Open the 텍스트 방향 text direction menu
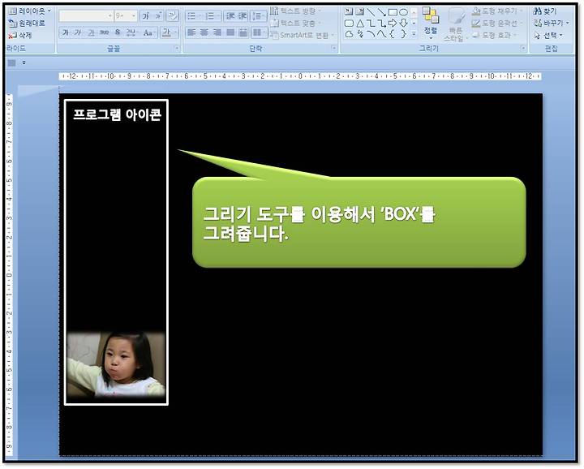The width and height of the screenshot is (584, 469). (296, 11)
